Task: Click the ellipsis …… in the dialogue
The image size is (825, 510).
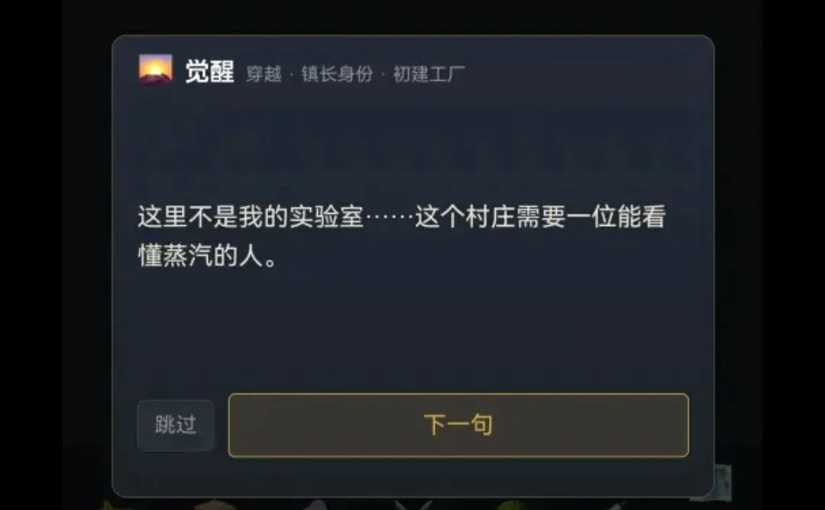Action: pos(389,217)
